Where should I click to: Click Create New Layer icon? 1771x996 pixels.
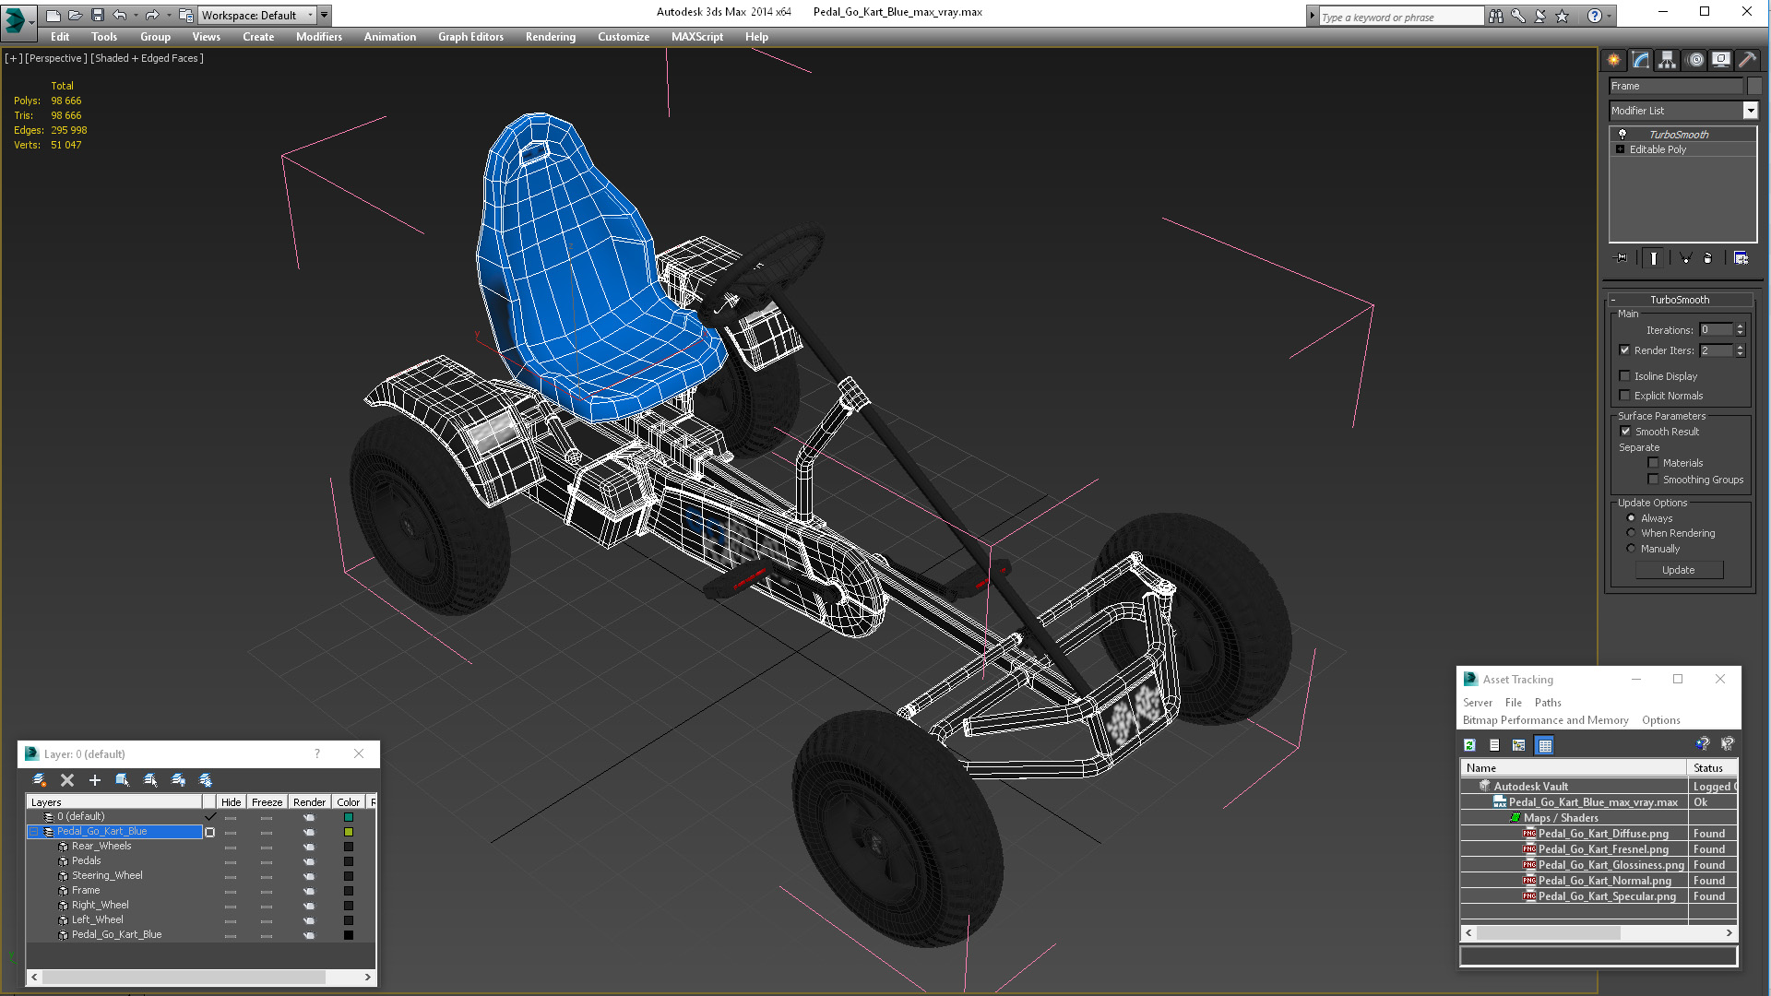pos(40,780)
